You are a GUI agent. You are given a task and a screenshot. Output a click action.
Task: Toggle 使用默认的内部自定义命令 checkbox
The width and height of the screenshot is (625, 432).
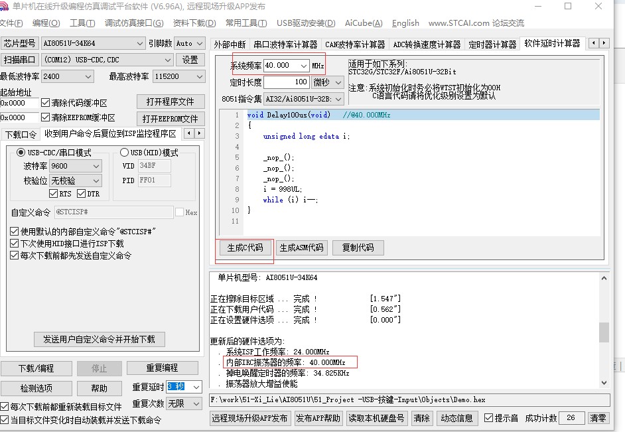pyautogui.click(x=15, y=231)
